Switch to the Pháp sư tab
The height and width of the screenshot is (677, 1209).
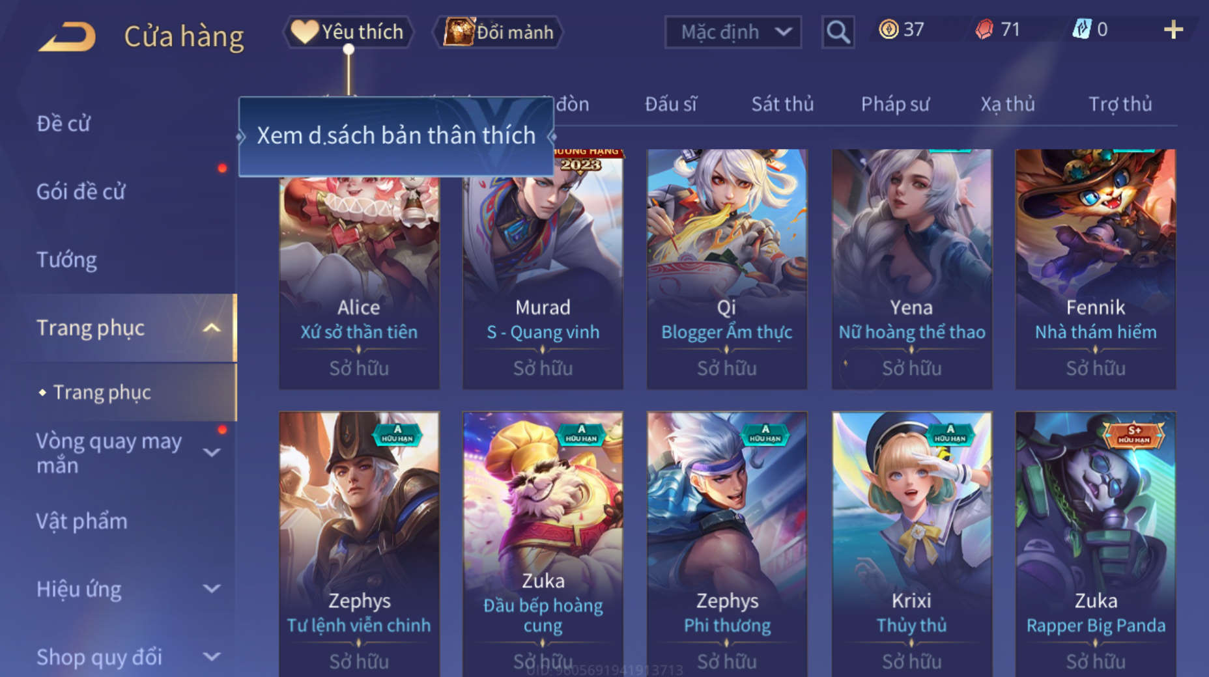tap(895, 104)
